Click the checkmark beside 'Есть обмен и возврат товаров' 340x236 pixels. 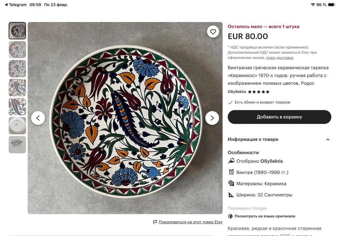coord(230,103)
